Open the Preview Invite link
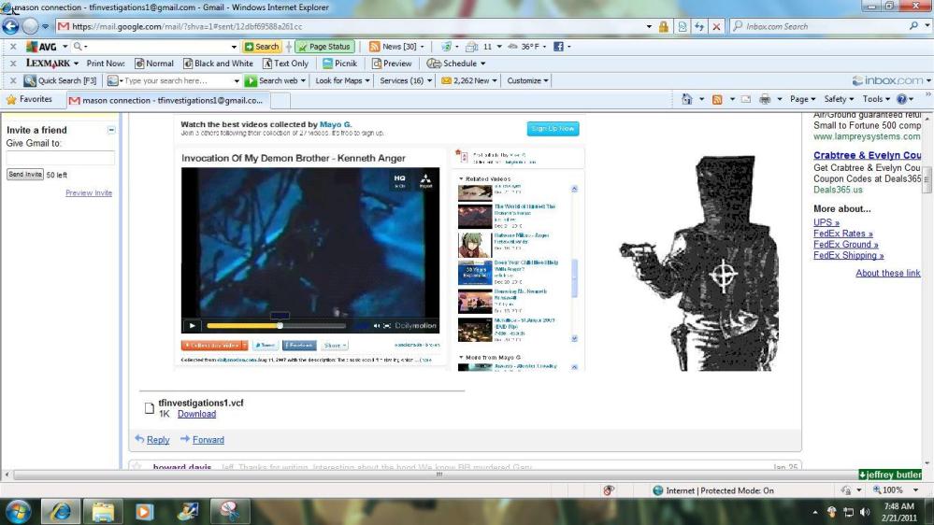934x525 pixels. [89, 192]
